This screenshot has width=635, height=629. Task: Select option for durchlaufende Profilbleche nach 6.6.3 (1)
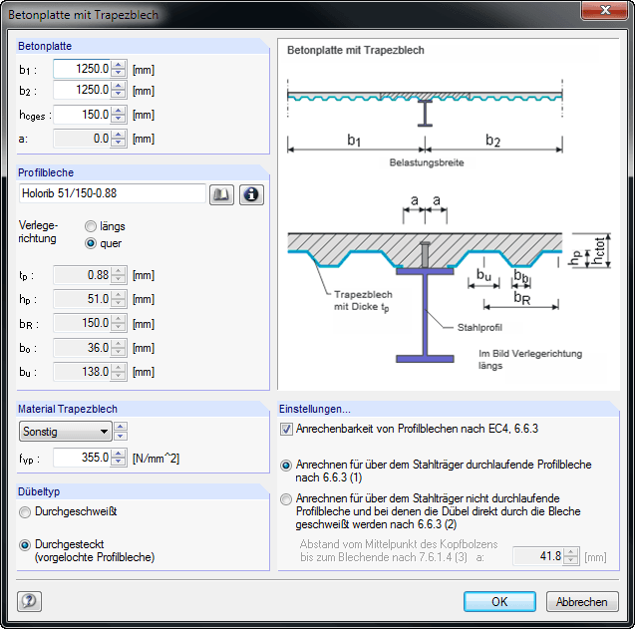[x=286, y=466]
